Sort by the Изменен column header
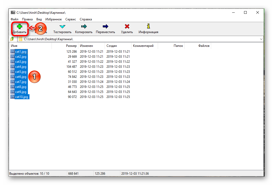This screenshot has height=185, width=273. [x=87, y=46]
